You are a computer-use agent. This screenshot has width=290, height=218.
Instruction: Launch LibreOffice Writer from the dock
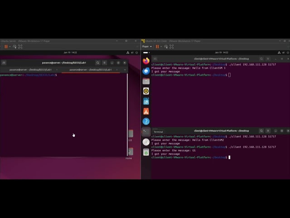146,101
